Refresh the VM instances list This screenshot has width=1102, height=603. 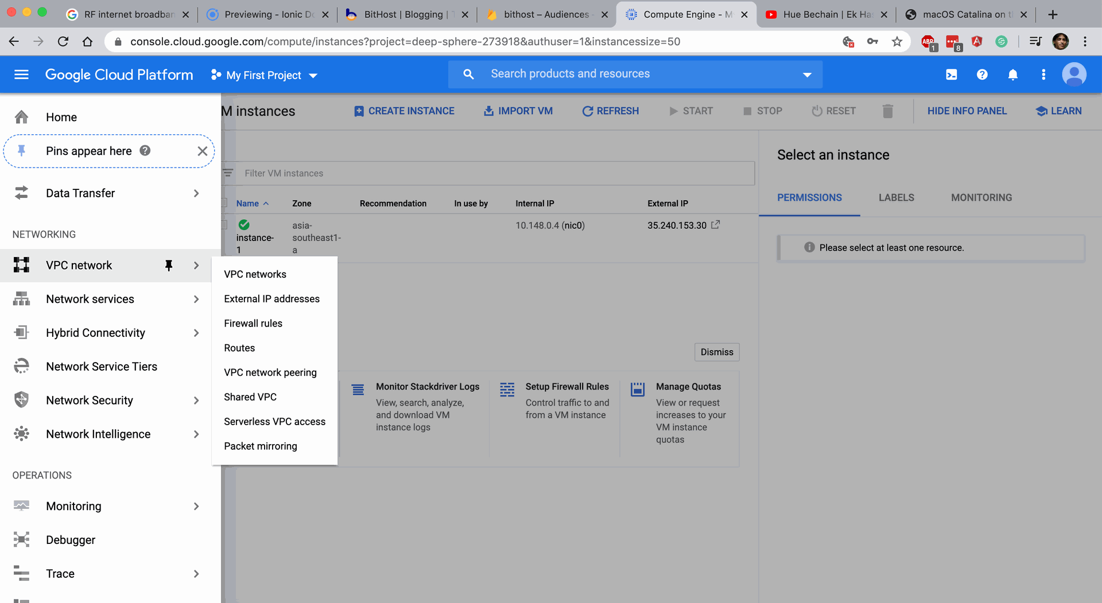pos(611,111)
